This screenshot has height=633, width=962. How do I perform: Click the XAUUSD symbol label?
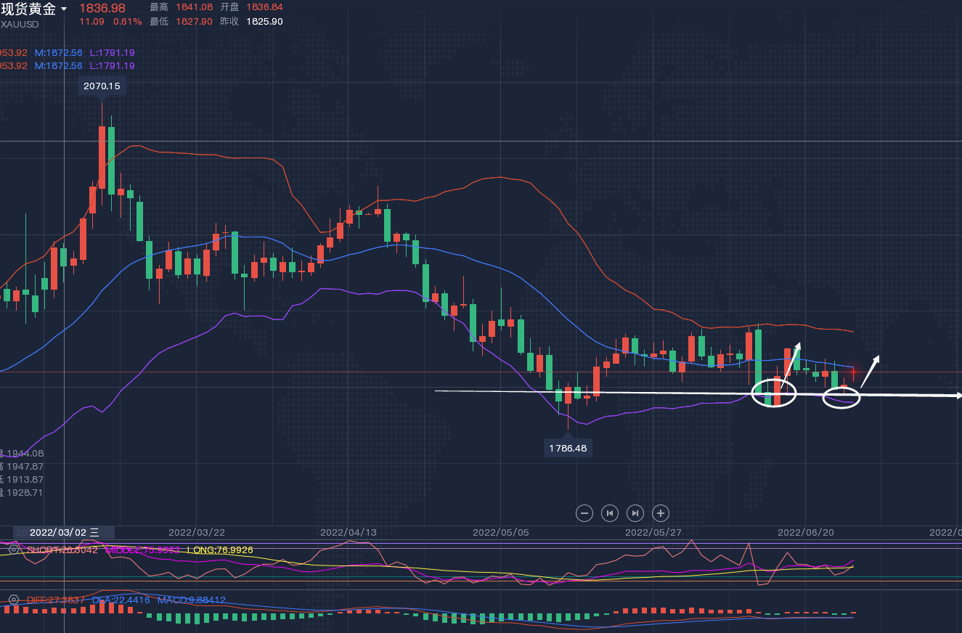[20, 24]
